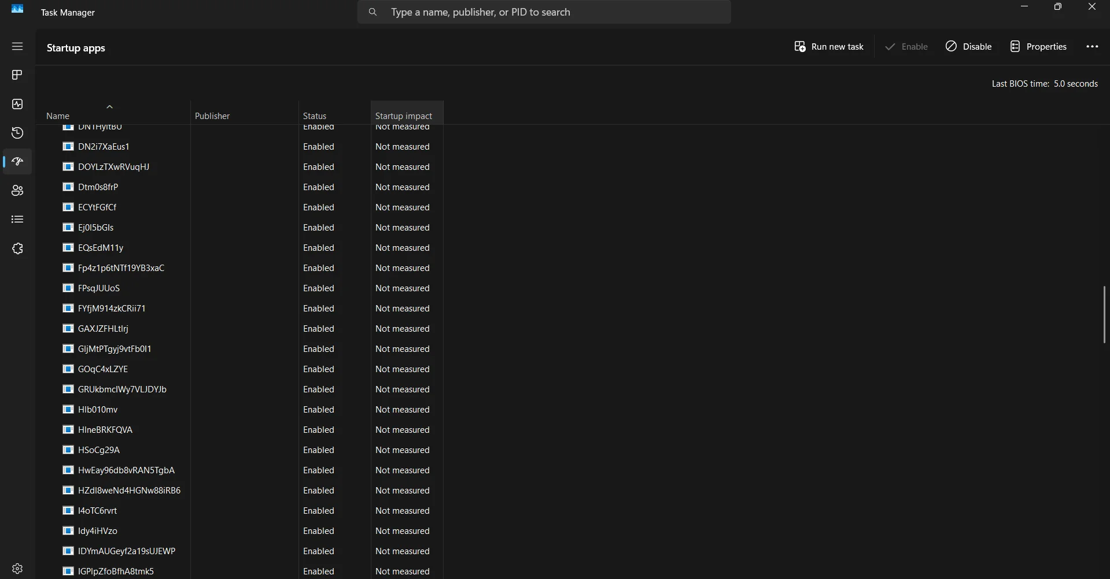This screenshot has height=579, width=1110.
Task: Expand the navigation hamburger menu
Action: coord(17,46)
